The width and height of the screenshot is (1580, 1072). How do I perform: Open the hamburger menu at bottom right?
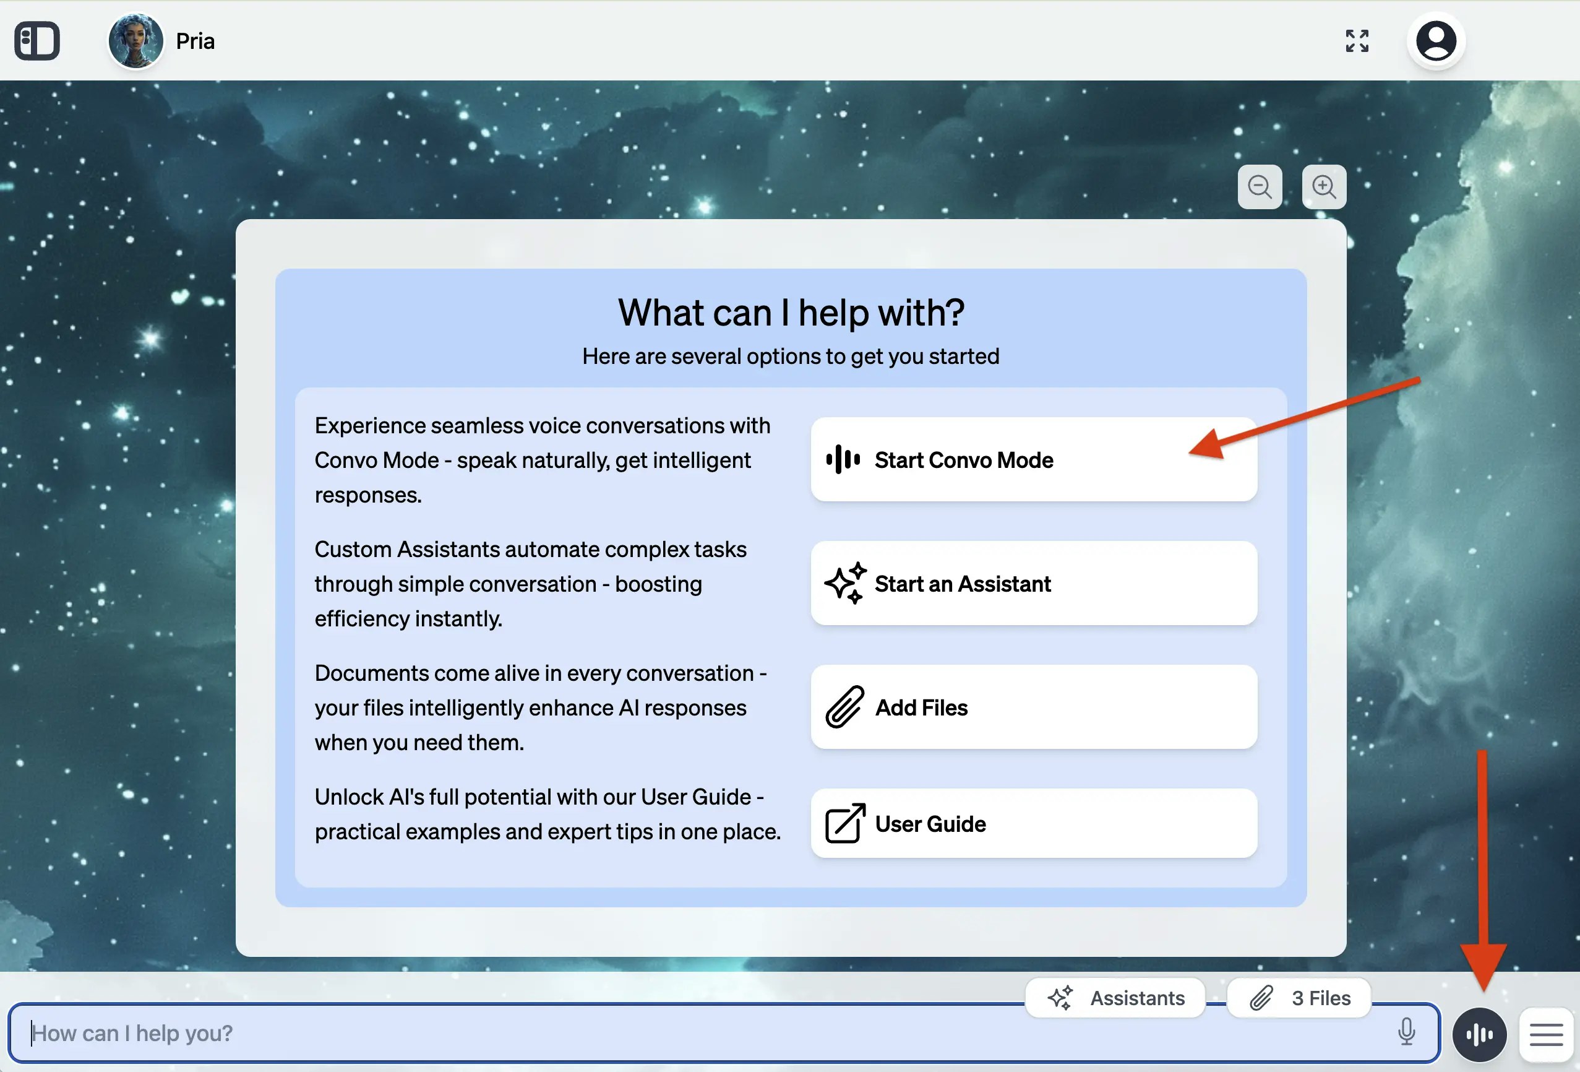[1545, 1035]
